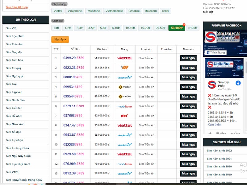Click the Vinaphone logo in row 0943.87.6789
Image resolution: width=247 pixels, height=185 pixels.
click(x=125, y=135)
